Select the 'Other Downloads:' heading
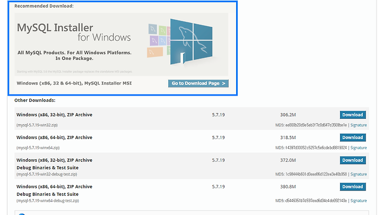382x215 pixels. tap(35, 100)
